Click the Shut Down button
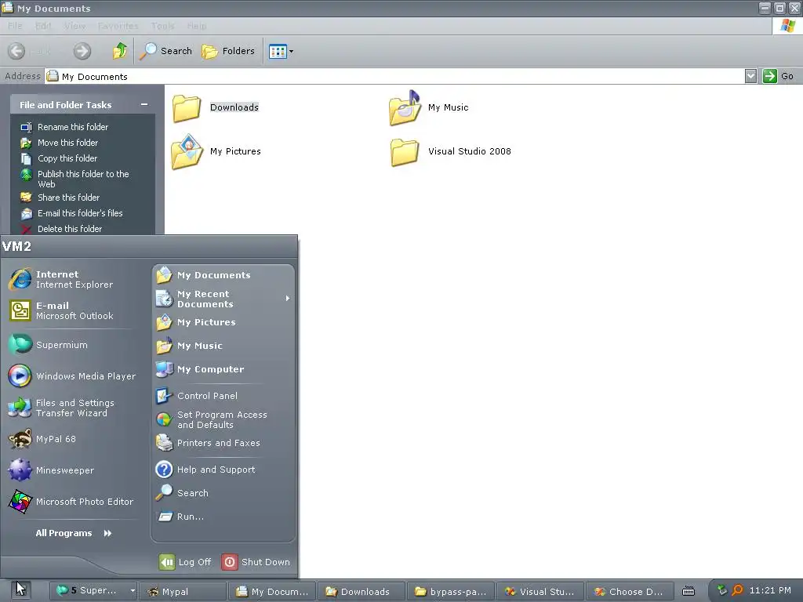The height and width of the screenshot is (602, 803). 256,561
